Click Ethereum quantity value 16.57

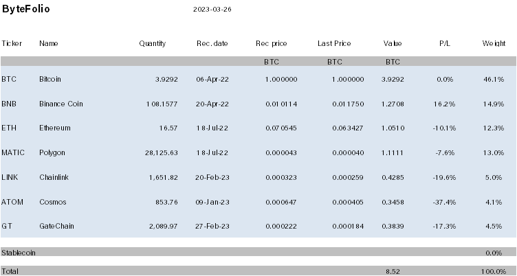pyautogui.click(x=168, y=128)
